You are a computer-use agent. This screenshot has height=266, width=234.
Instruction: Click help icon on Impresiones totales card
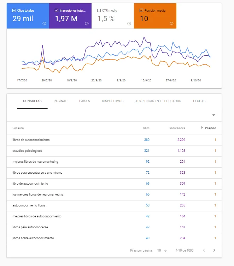pos(87,24)
